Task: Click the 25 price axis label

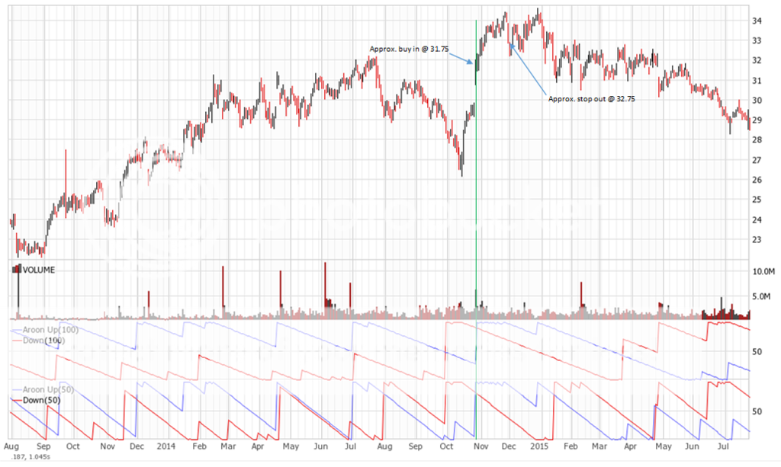Action: point(757,200)
